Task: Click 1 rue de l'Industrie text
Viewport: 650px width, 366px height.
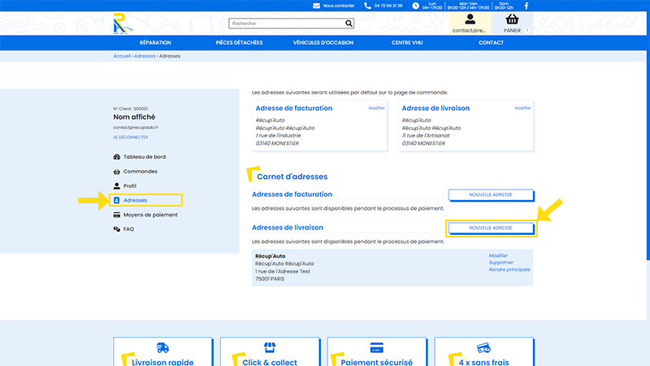Action: point(278,136)
